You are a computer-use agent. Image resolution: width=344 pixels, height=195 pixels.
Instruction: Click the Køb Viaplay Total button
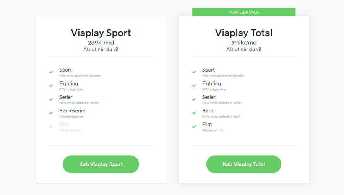243,164
